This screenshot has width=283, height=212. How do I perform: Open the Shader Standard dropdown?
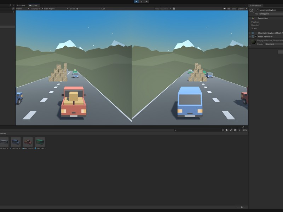coord(274,44)
